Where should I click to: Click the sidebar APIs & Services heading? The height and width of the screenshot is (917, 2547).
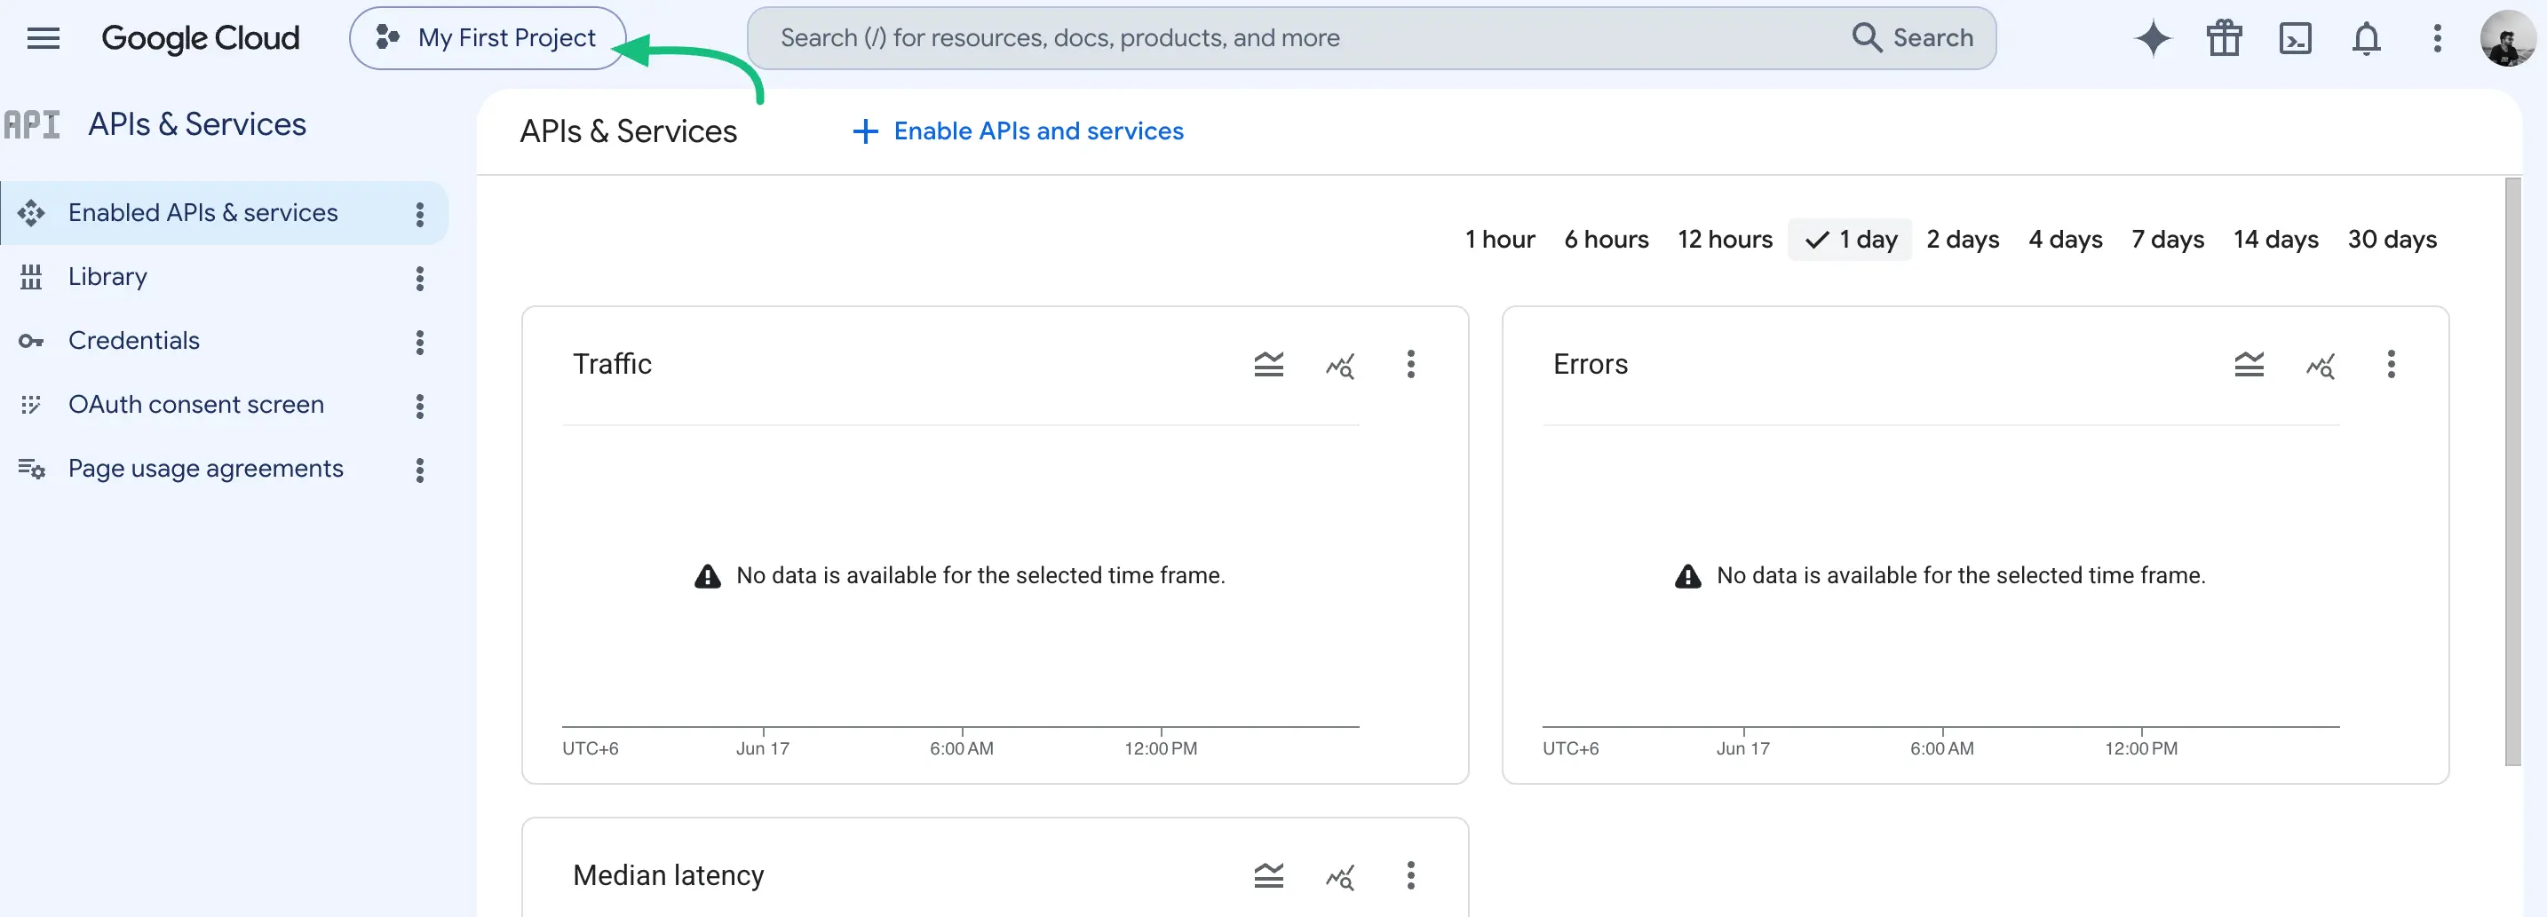pos(197,124)
